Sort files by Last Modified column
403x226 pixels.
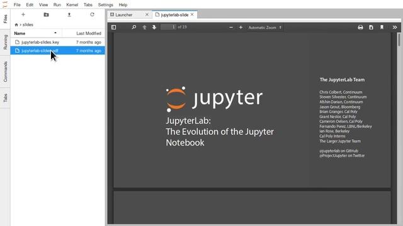[83, 33]
